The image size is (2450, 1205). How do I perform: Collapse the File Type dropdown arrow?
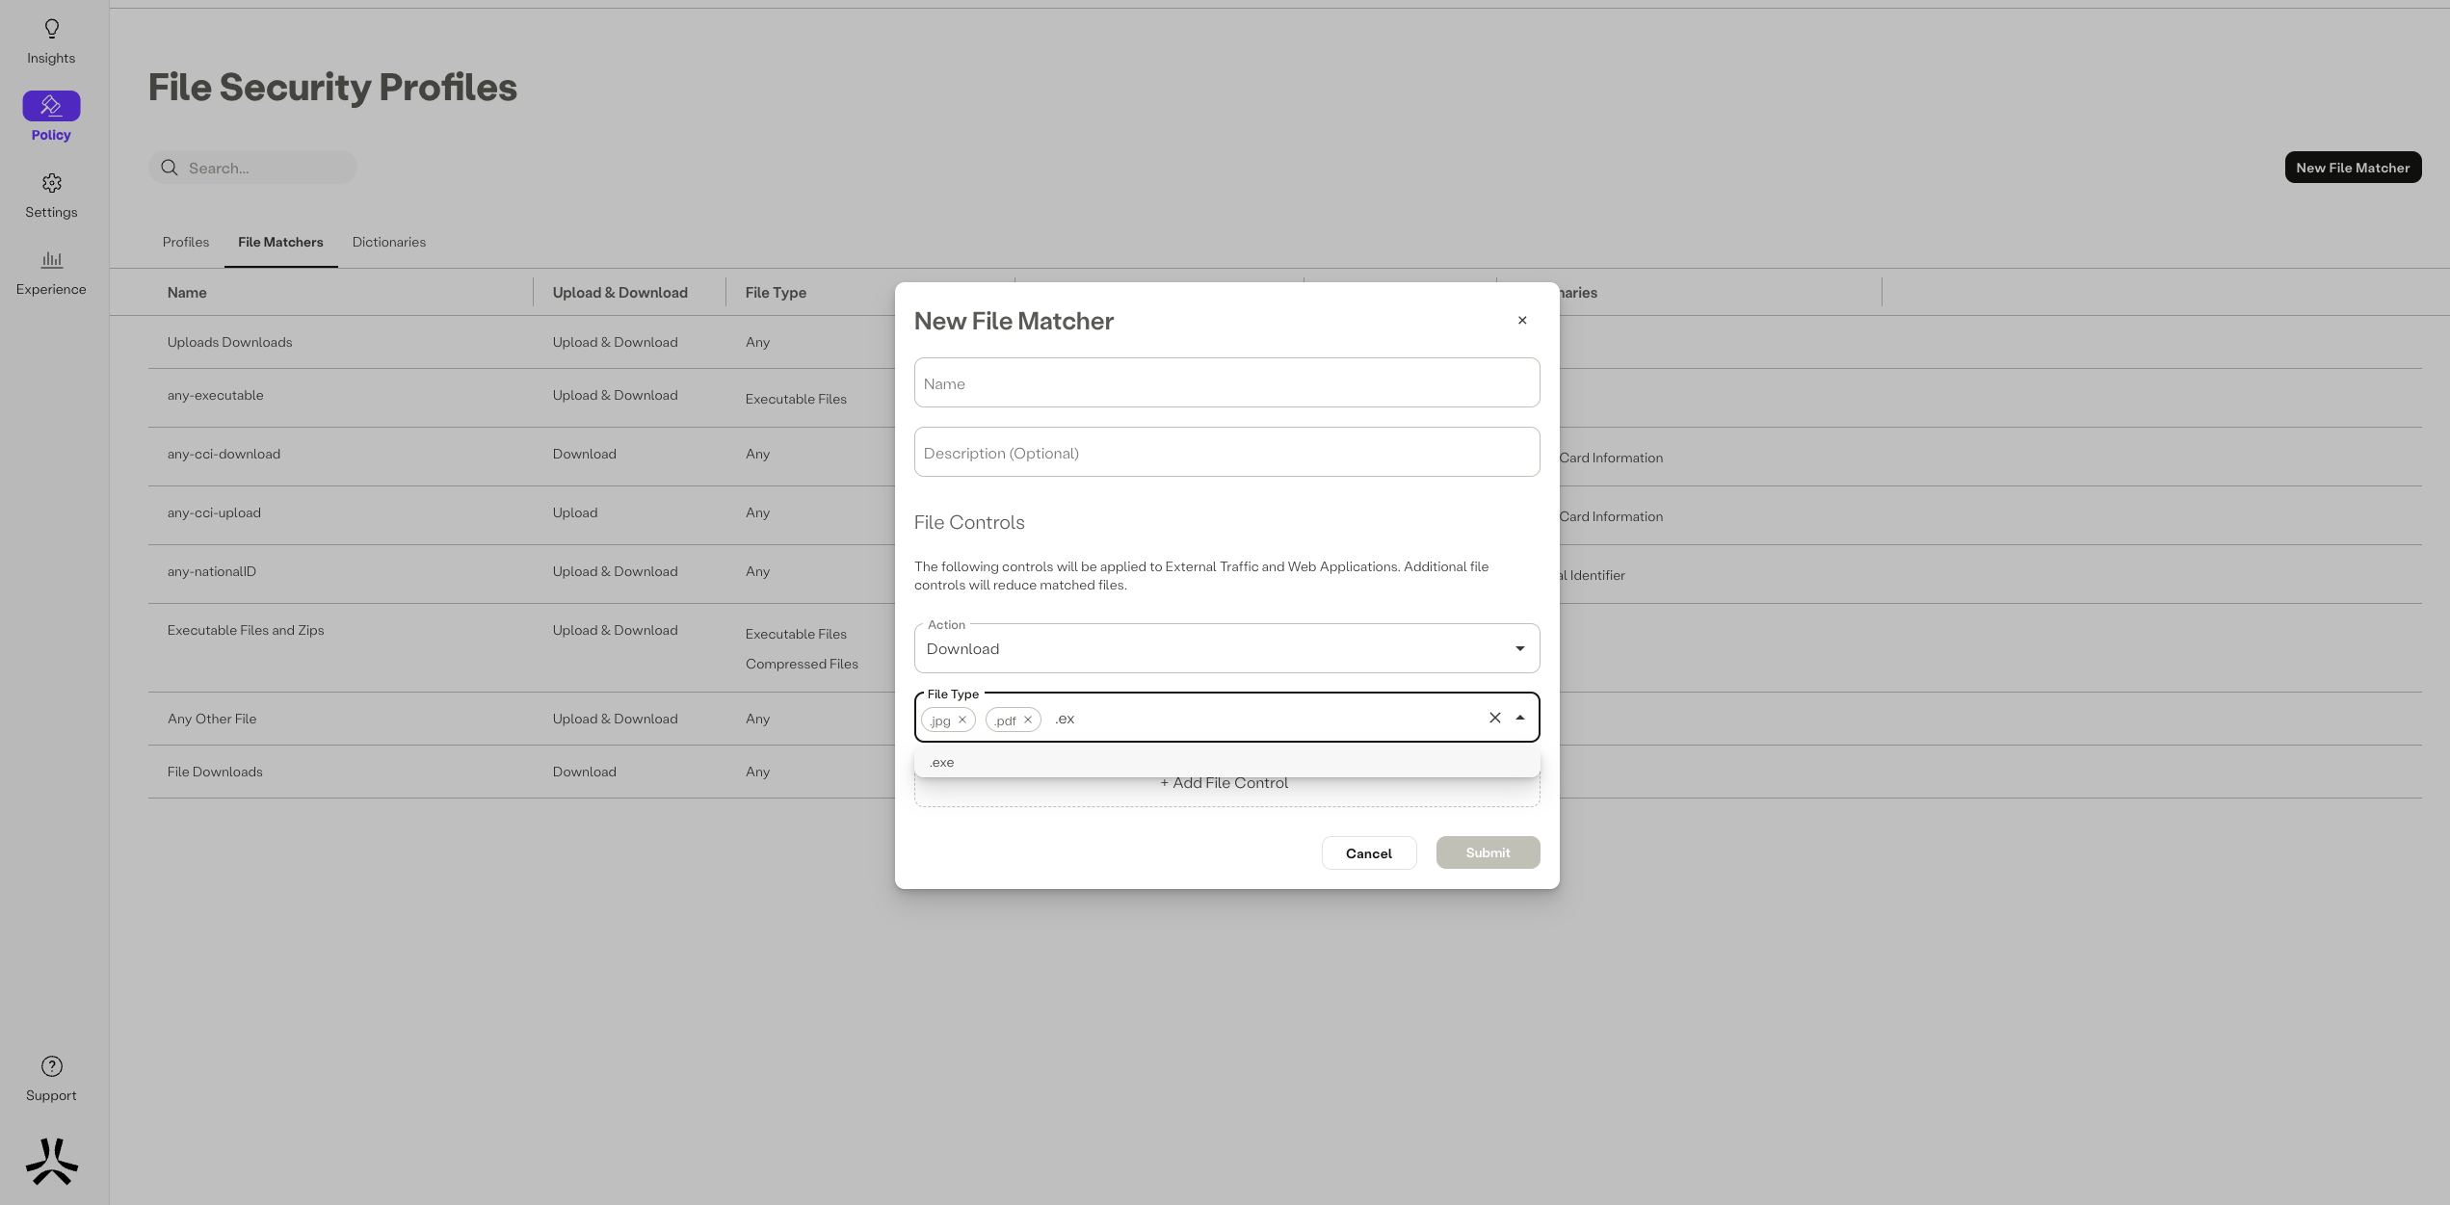[1520, 718]
